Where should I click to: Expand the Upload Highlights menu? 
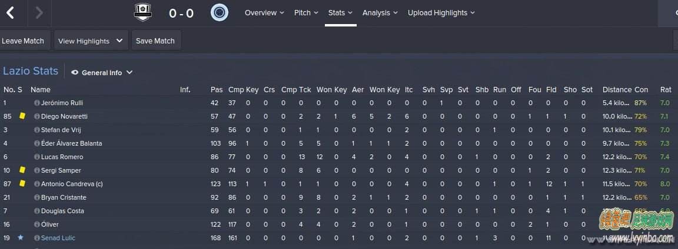coord(441,13)
